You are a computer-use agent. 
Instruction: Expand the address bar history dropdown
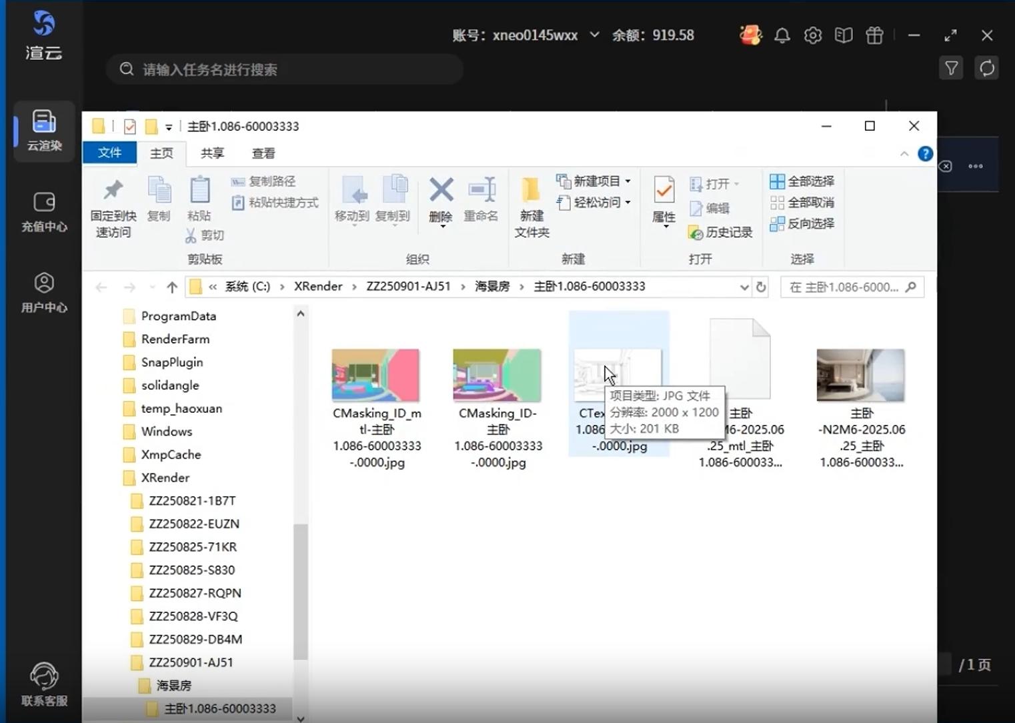[744, 287]
